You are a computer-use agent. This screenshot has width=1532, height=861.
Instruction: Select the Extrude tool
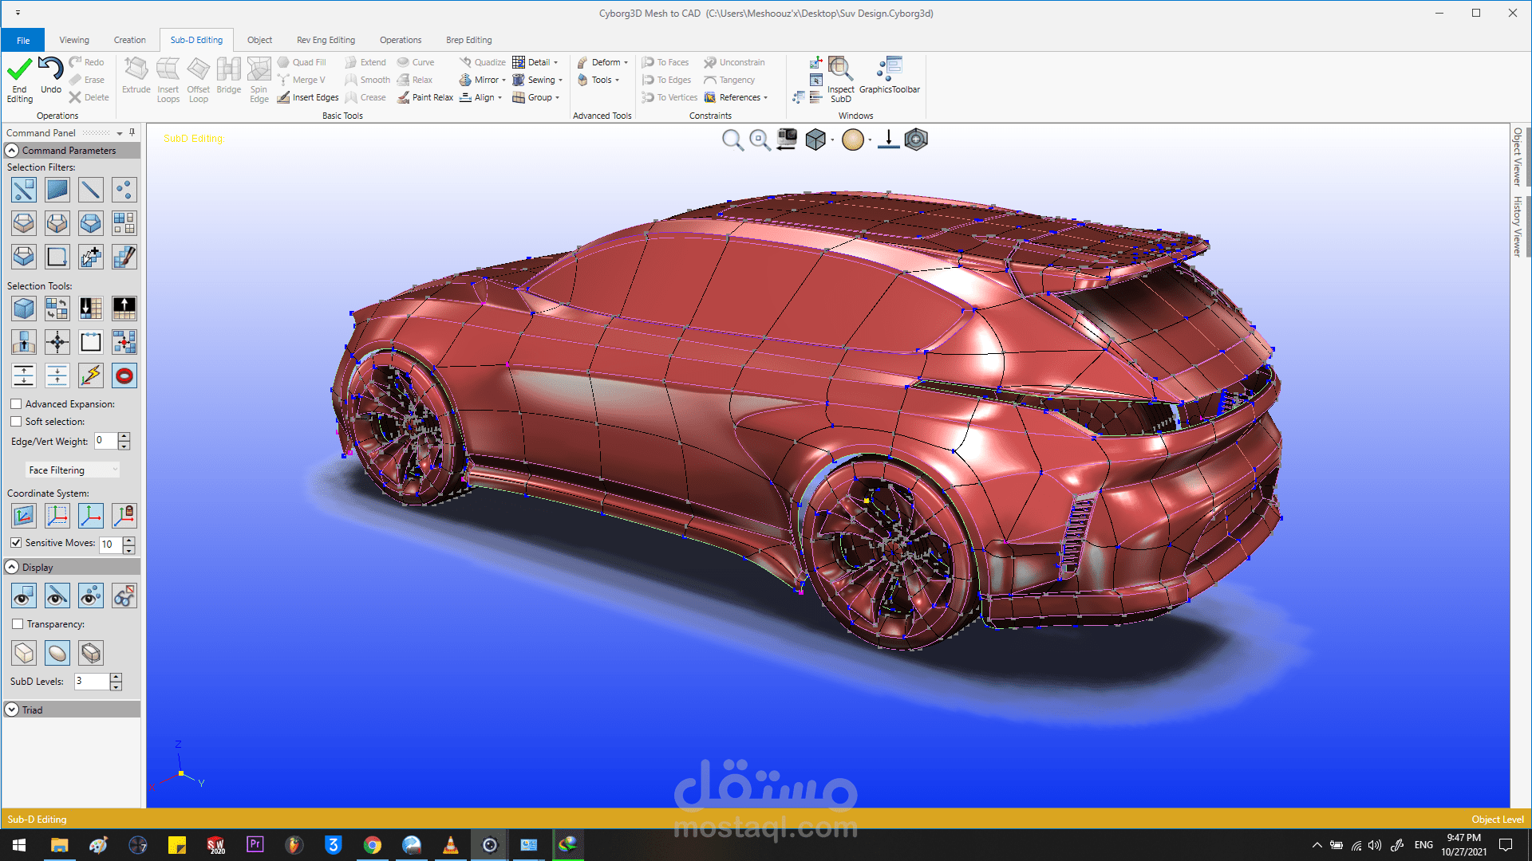click(136, 70)
